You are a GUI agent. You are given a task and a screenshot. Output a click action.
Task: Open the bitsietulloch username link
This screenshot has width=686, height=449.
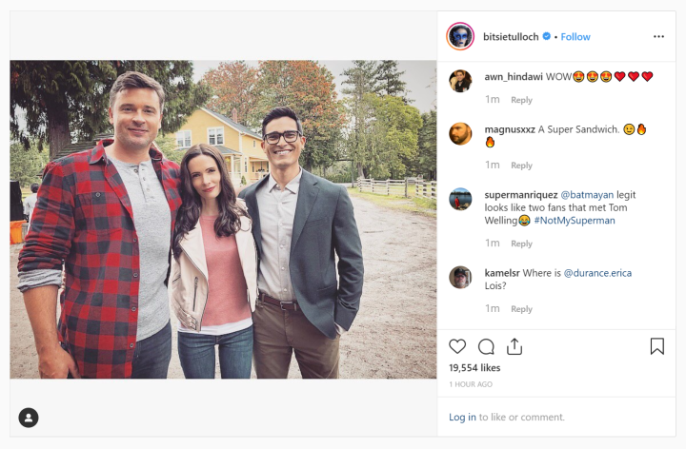tap(511, 37)
